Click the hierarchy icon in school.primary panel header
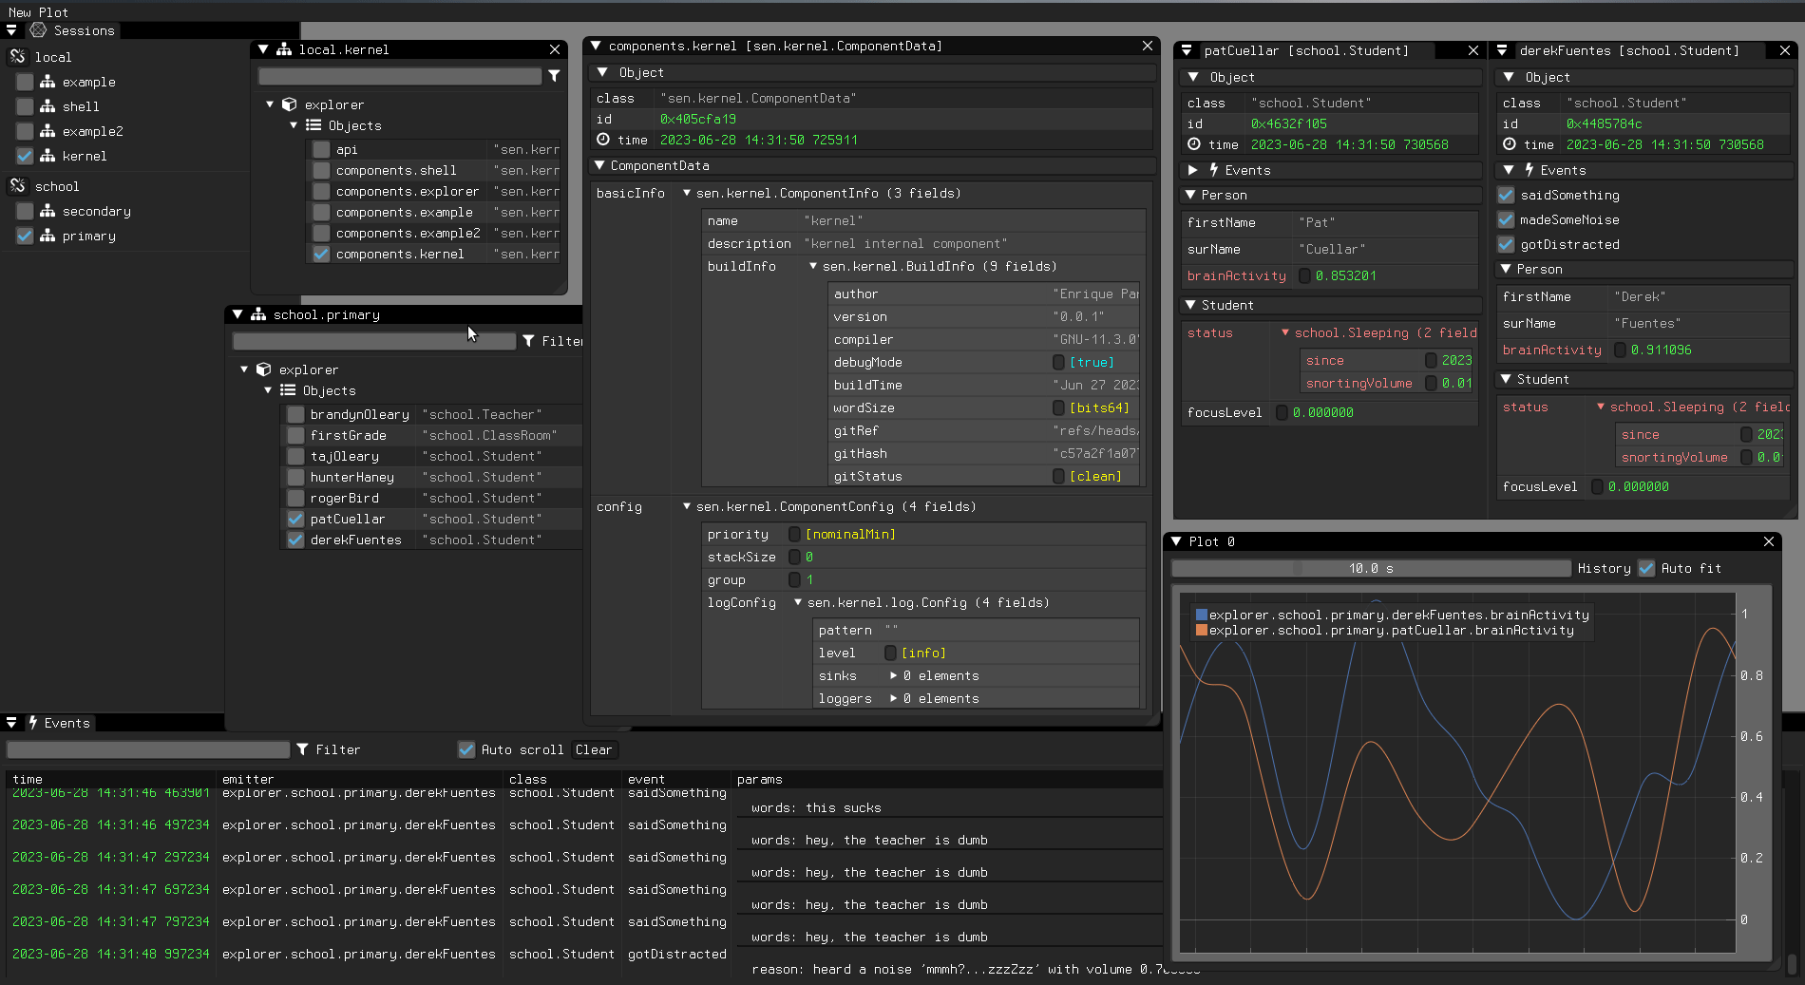The width and height of the screenshot is (1805, 985). (259, 314)
